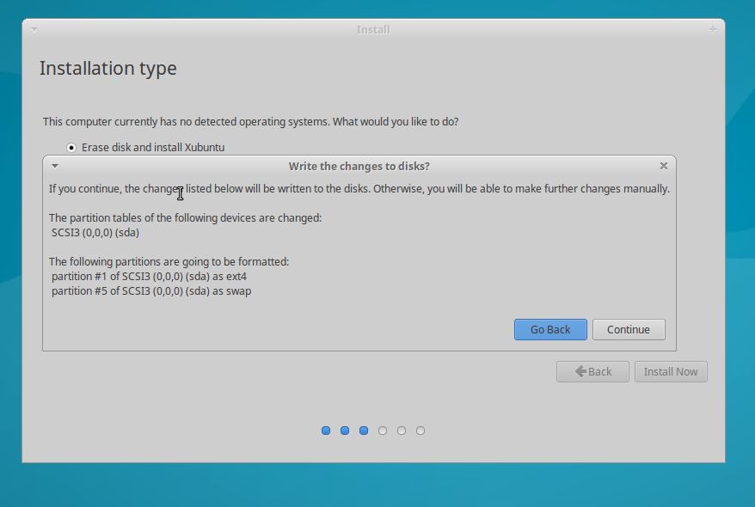This screenshot has width=755, height=507.
Task: Click the last empty progress dot
Action: click(x=420, y=431)
